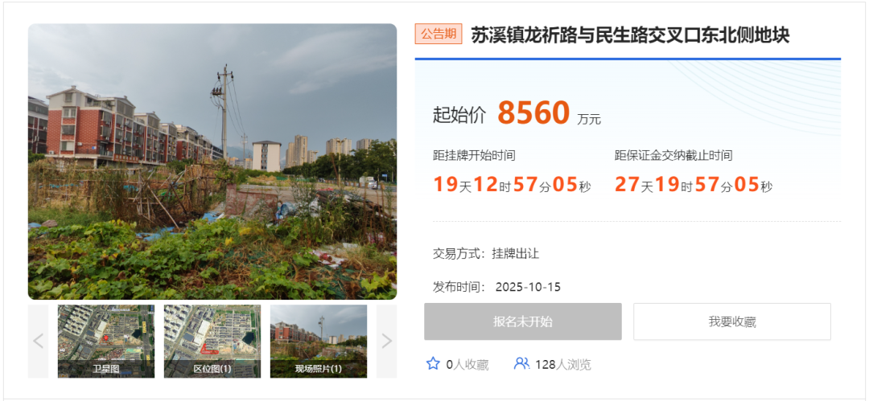Click the 我要收藏 favorite button

coord(732,321)
